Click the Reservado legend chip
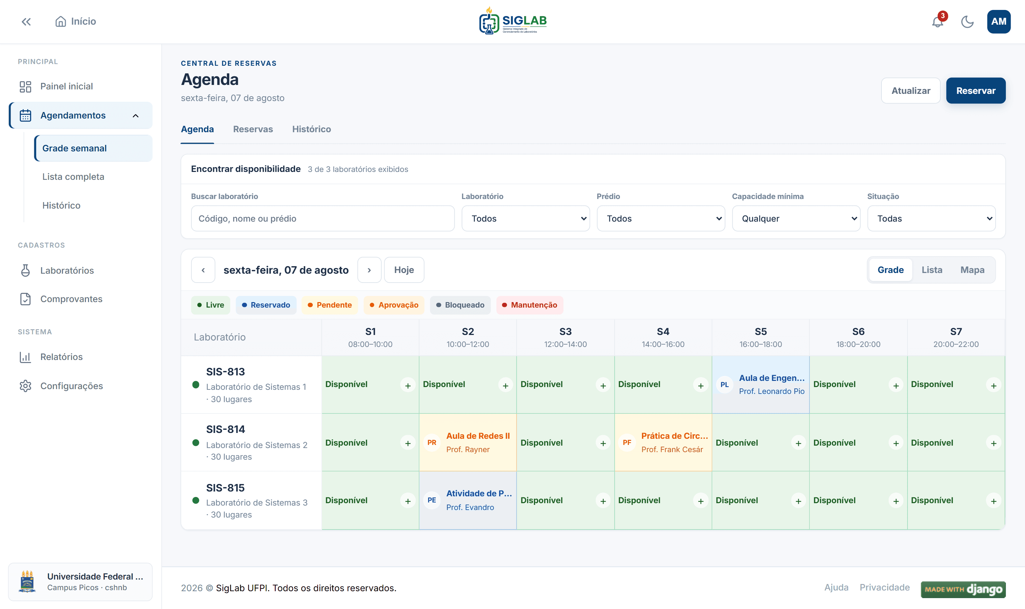 (x=266, y=305)
